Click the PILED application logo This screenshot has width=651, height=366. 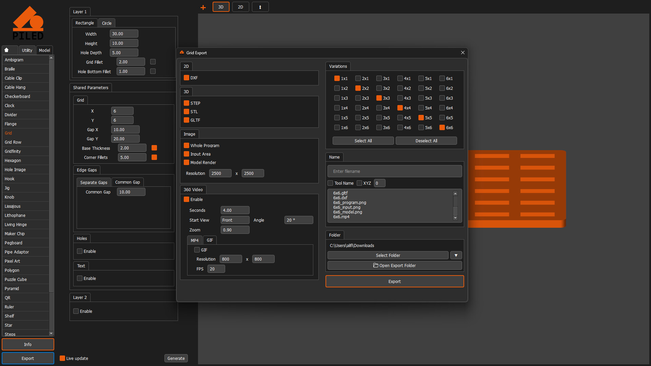coord(28,22)
